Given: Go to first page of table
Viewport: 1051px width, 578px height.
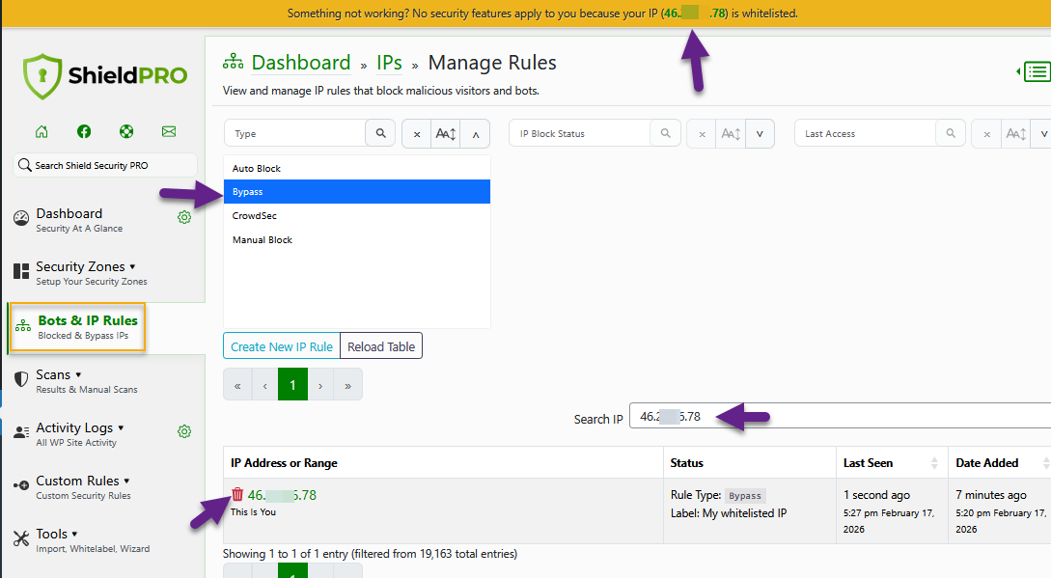Looking at the screenshot, I should pyautogui.click(x=237, y=385).
